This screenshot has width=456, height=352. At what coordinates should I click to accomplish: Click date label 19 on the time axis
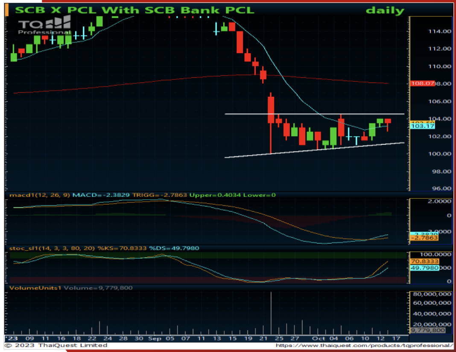pos(248,338)
